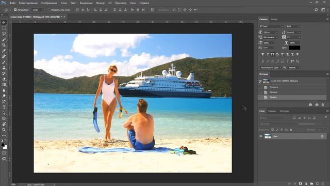Open the workspace switcher icon
The width and height of the screenshot is (330, 186).
click(323, 10)
